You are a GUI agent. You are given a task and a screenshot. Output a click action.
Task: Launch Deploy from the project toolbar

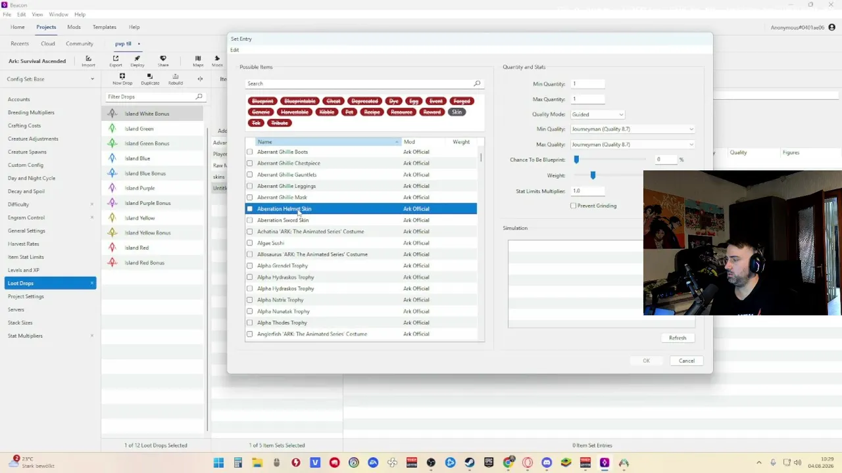tap(137, 61)
